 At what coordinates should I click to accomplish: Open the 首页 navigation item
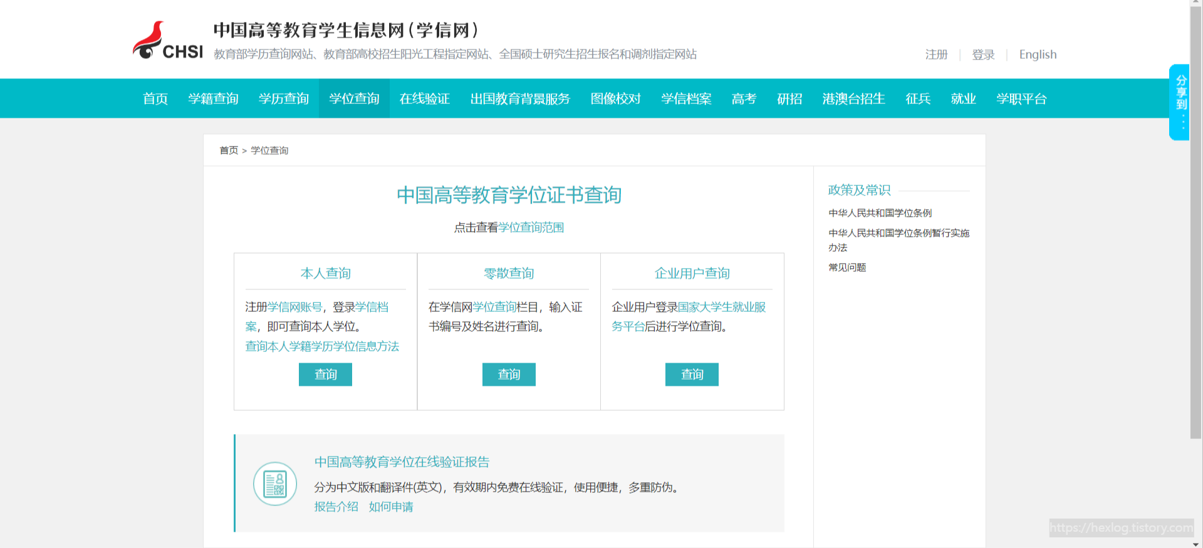pos(155,98)
